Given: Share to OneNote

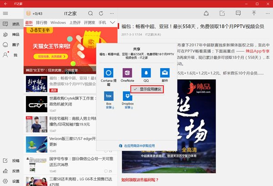Looking at the screenshot, I should coord(127,75).
